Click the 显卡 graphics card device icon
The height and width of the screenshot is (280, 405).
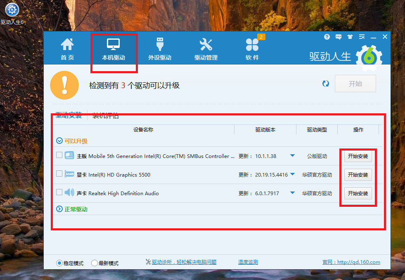click(x=69, y=174)
